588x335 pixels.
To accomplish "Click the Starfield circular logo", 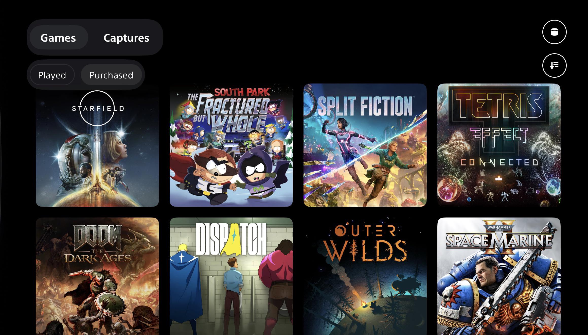I will tap(97, 108).
